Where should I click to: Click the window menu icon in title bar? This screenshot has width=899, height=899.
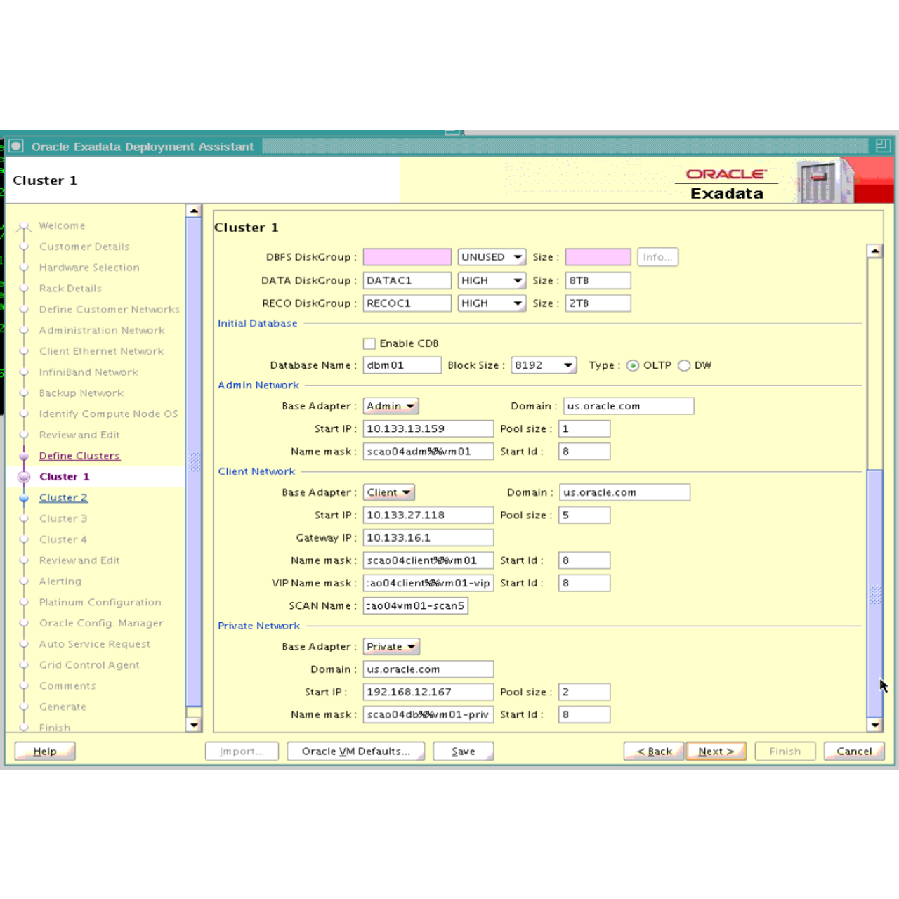16,146
